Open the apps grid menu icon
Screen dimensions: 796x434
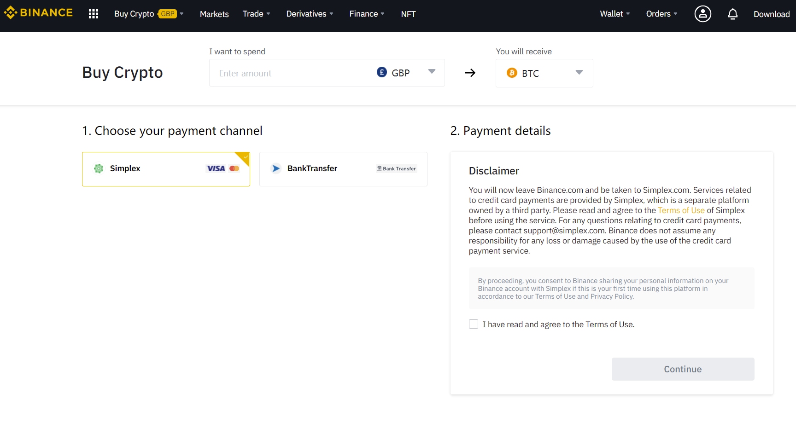coord(94,14)
